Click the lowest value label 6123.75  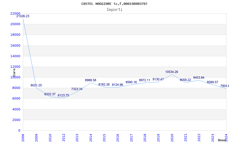coord(63,96)
